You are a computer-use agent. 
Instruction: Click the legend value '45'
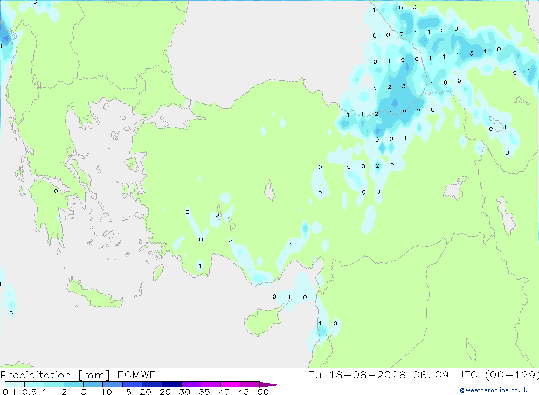point(244,392)
